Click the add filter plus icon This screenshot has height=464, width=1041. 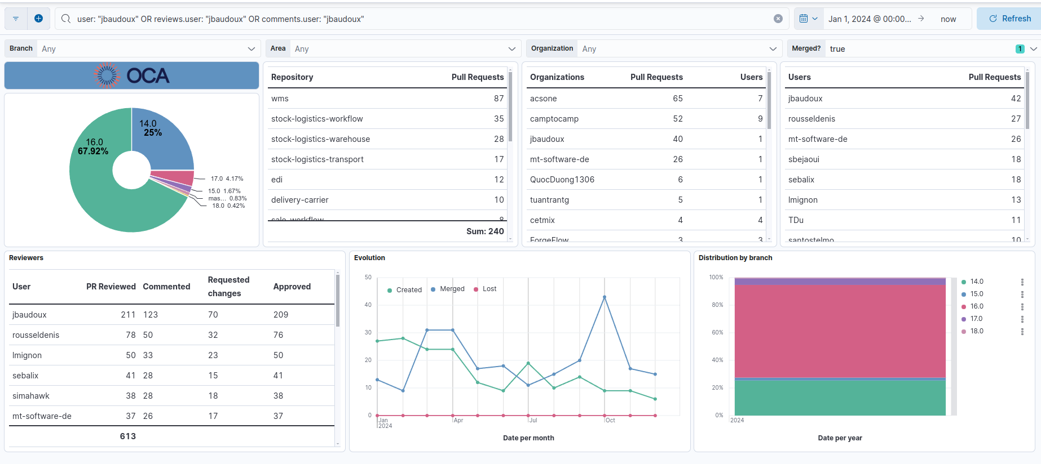(x=38, y=19)
